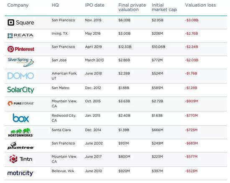Click the Final private valuation header
This screenshot has width=230, height=183.
(132, 8)
